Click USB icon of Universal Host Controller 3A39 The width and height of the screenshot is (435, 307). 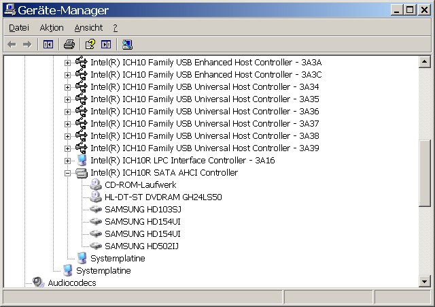tap(82, 148)
